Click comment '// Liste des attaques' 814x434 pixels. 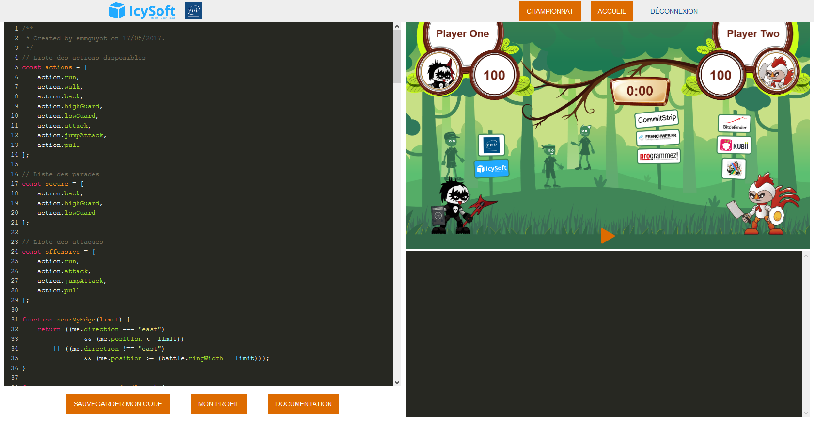click(63, 242)
